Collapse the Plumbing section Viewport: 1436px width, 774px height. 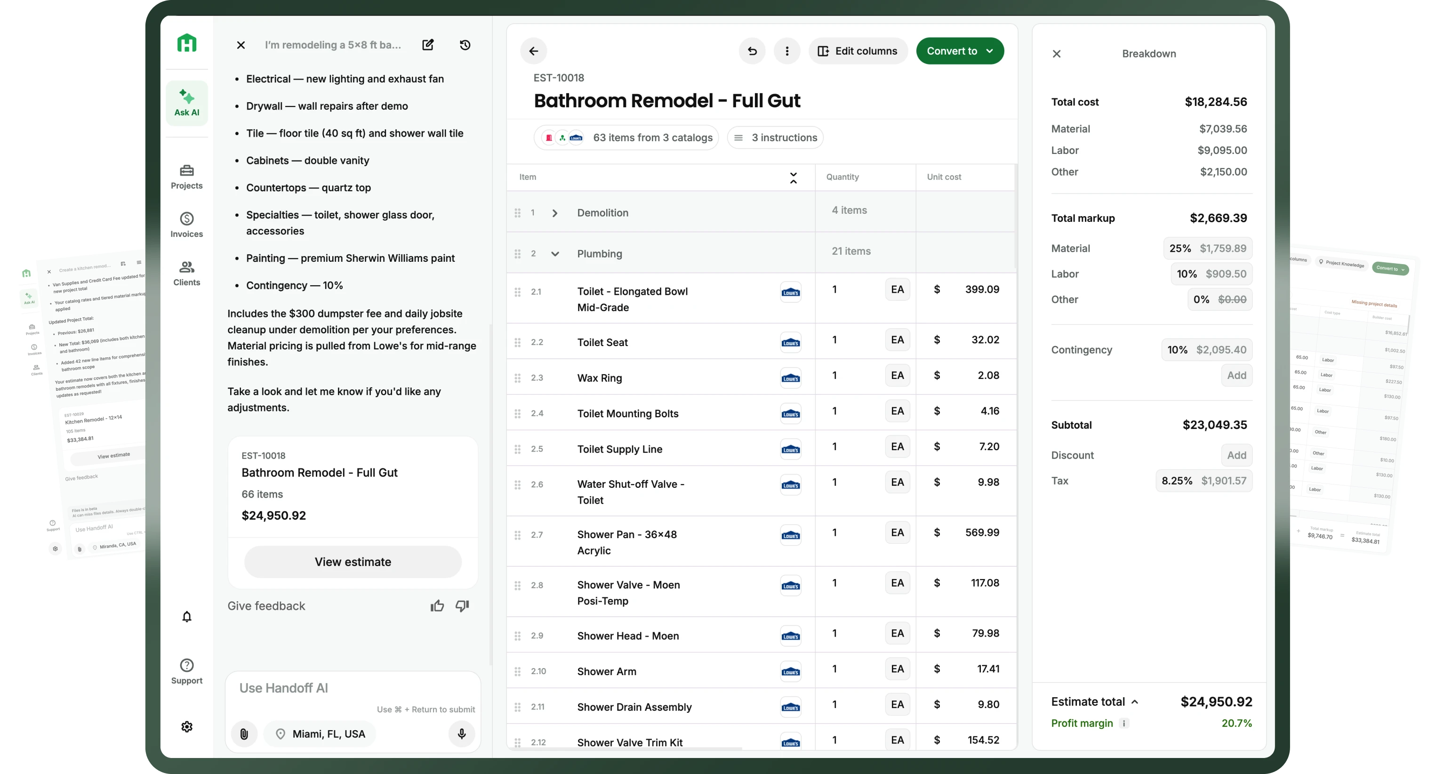click(x=555, y=253)
